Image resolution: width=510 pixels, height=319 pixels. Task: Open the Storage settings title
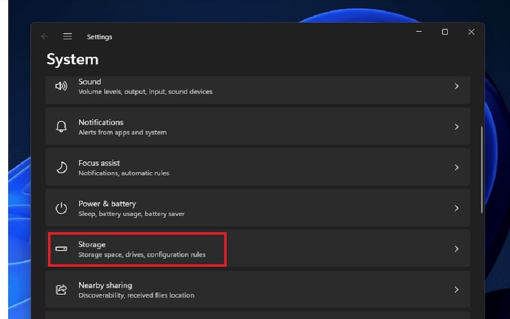coord(92,245)
